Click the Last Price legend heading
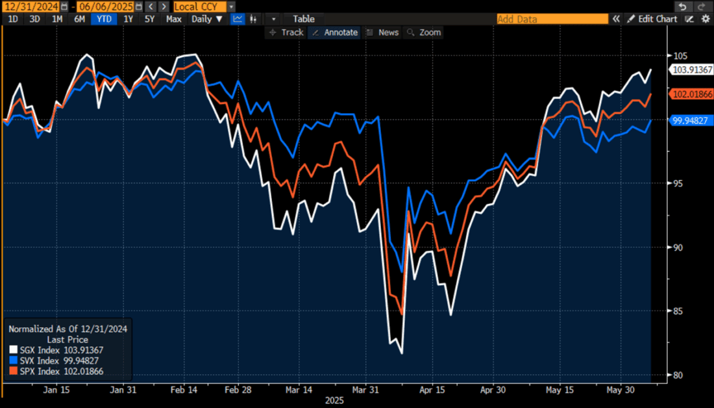The height and width of the screenshot is (408, 714). coord(68,340)
